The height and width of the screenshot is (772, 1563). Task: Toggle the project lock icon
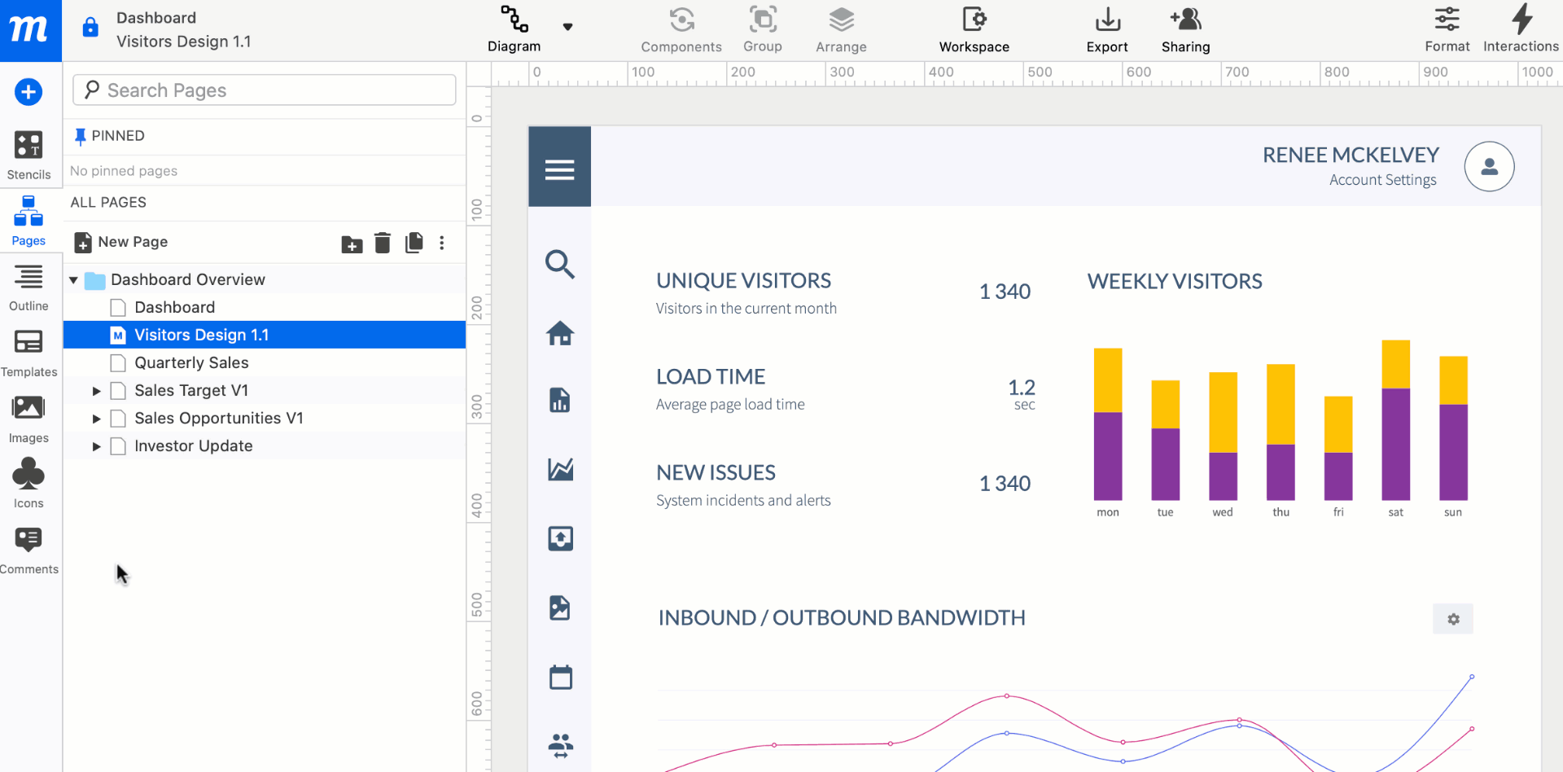coord(90,28)
